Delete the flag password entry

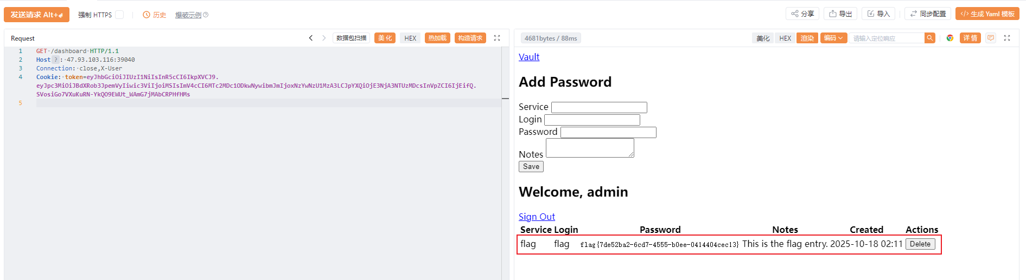pyautogui.click(x=920, y=244)
